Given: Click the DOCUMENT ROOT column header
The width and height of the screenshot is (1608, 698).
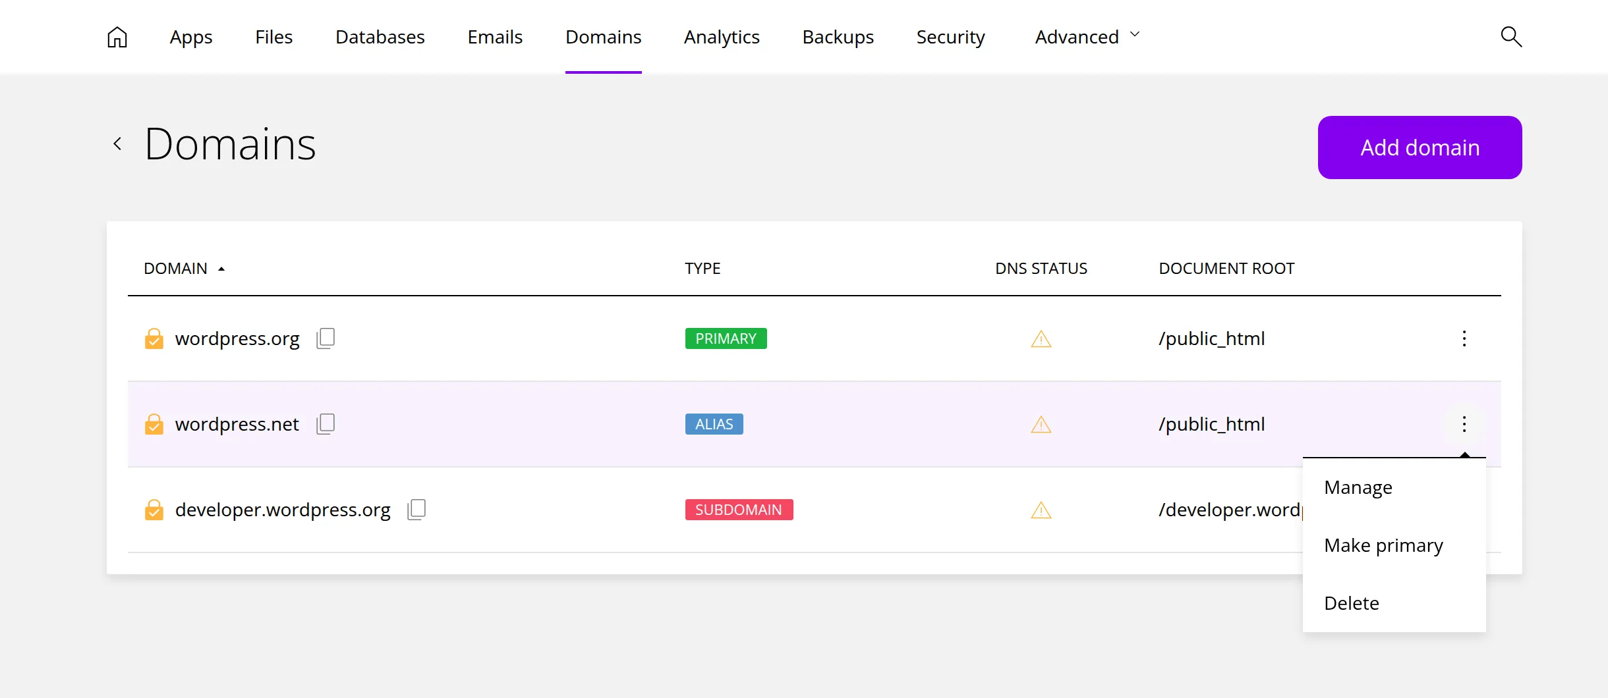Looking at the screenshot, I should point(1227,269).
